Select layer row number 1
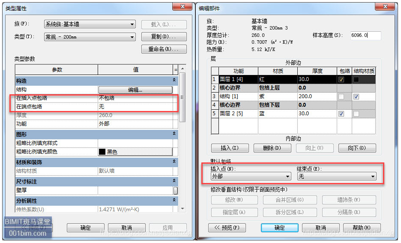Image resolution: width=401 pixels, height=243 pixels. (x=215, y=79)
